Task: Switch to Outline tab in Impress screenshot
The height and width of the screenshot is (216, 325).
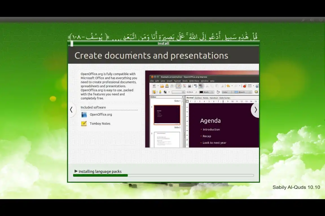Action: (x=198, y=98)
